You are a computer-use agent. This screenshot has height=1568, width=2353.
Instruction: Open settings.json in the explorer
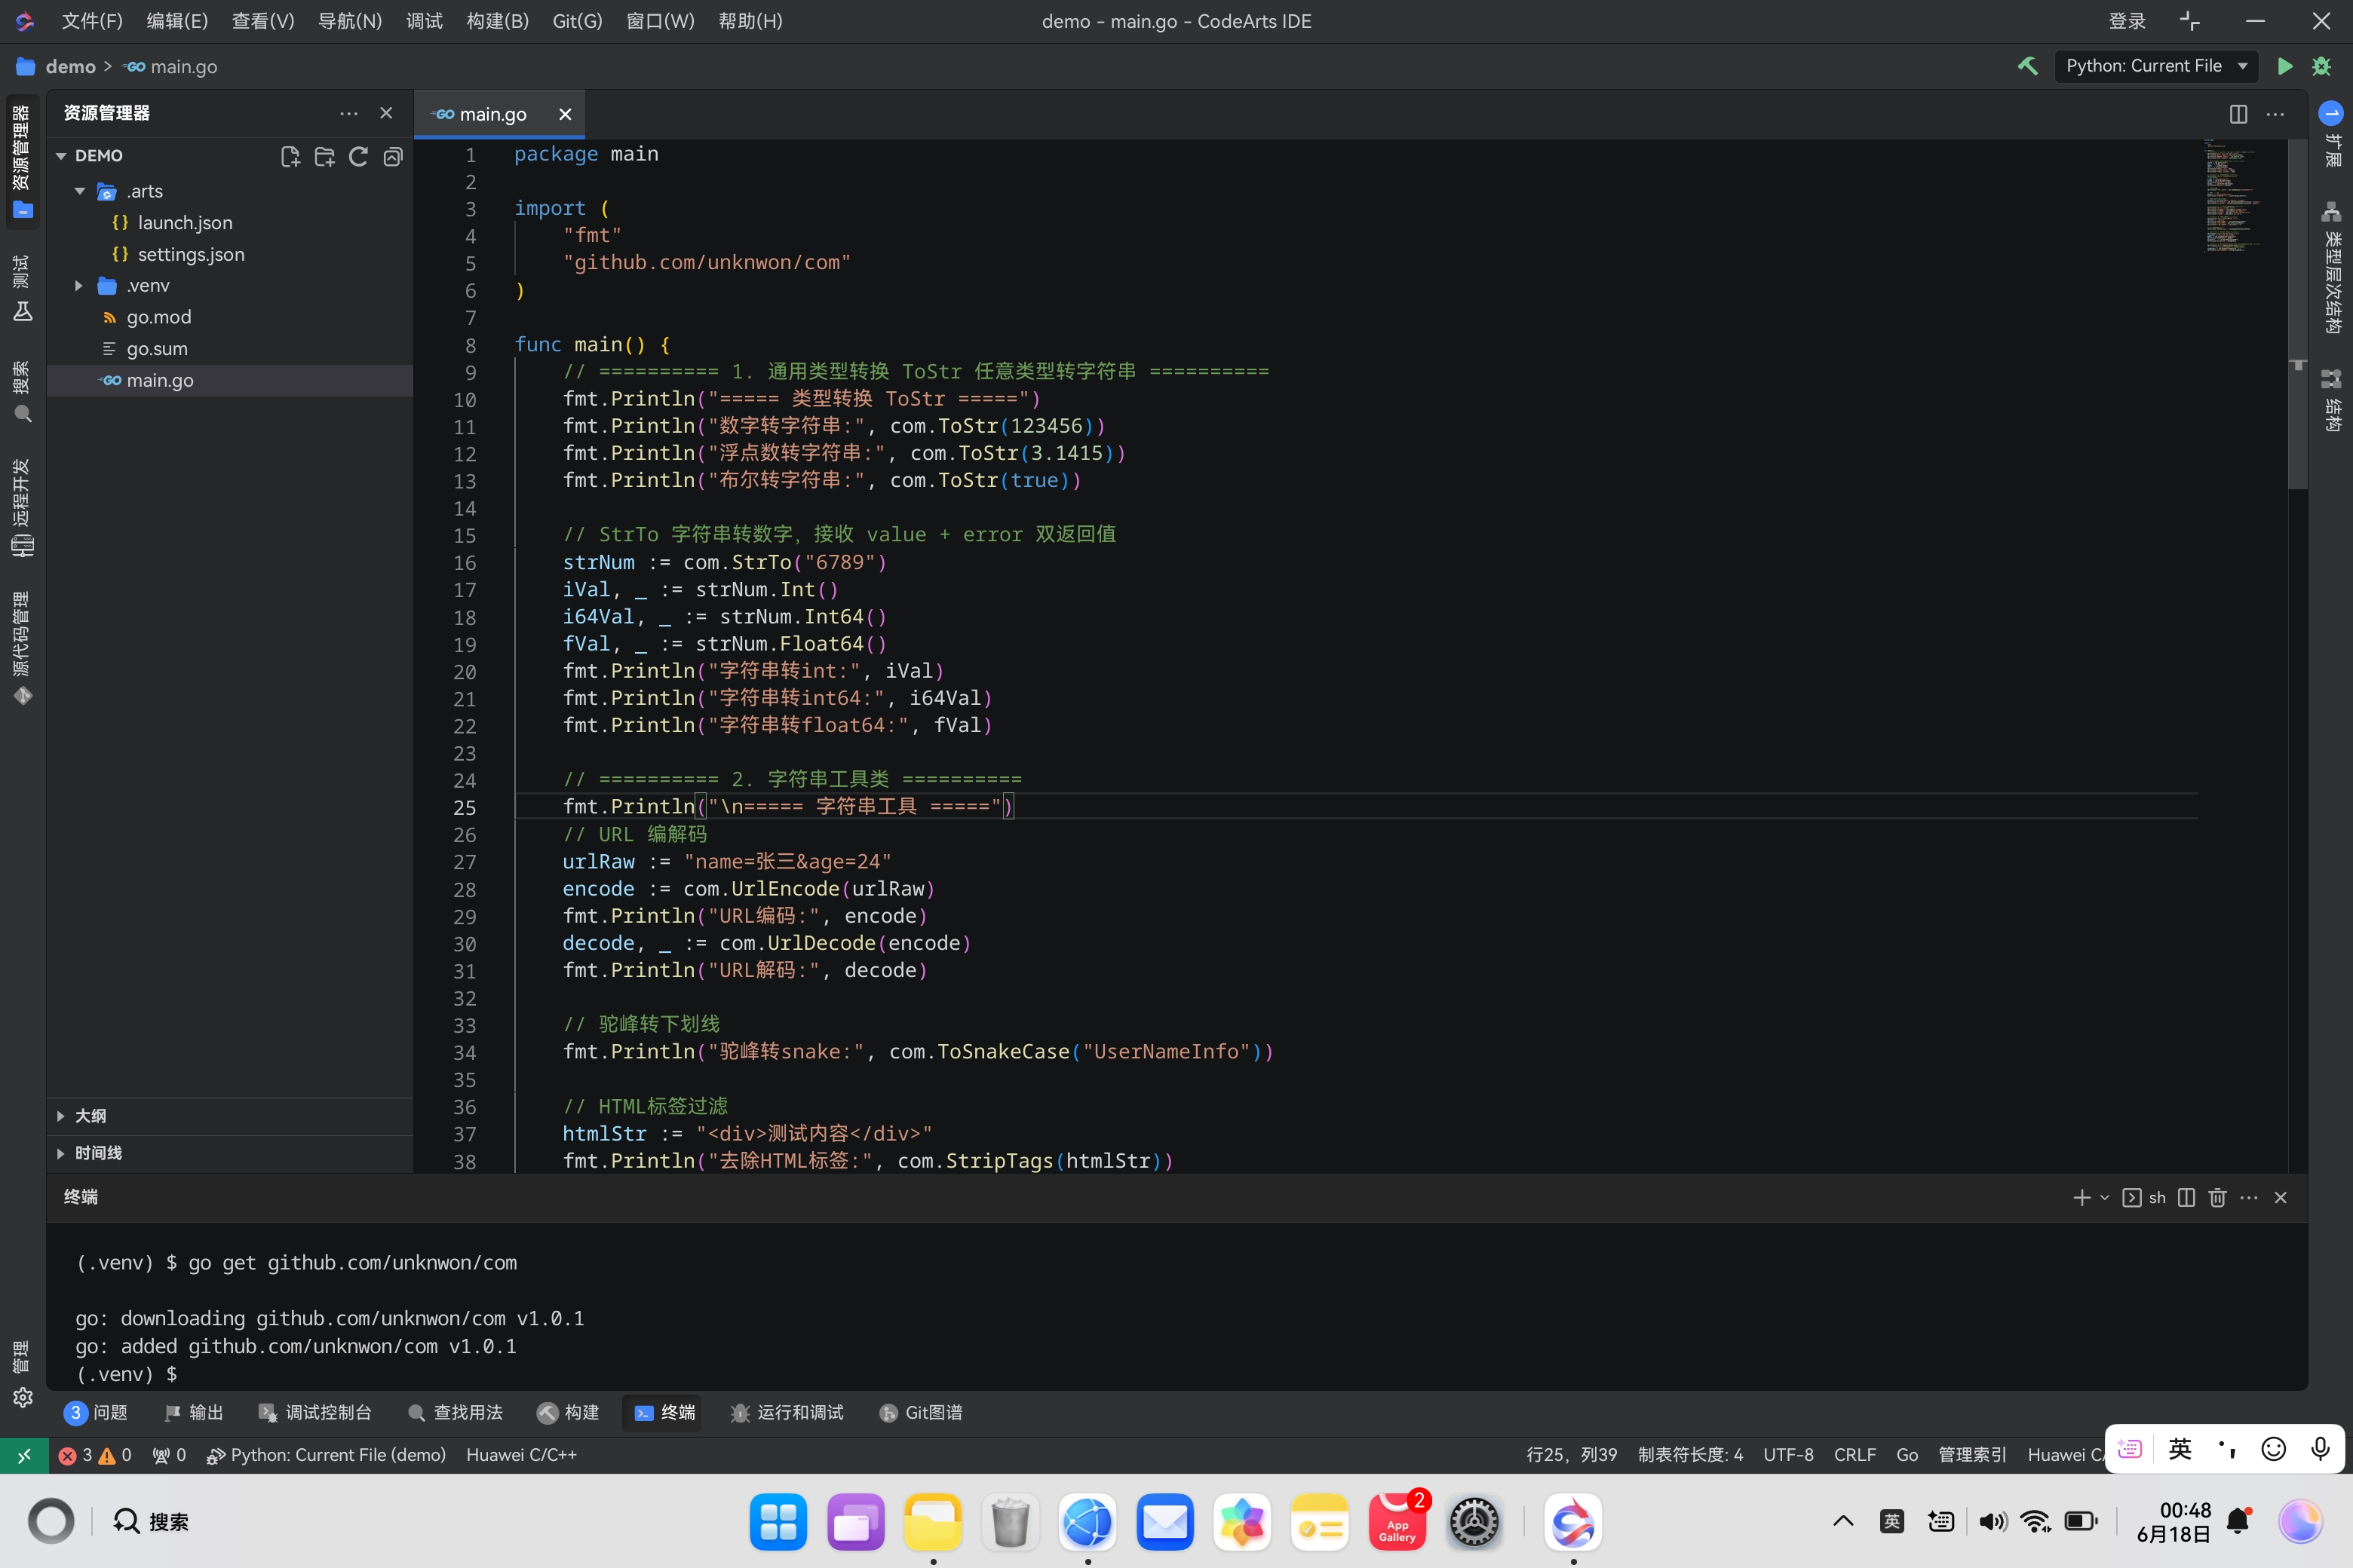pos(229,254)
